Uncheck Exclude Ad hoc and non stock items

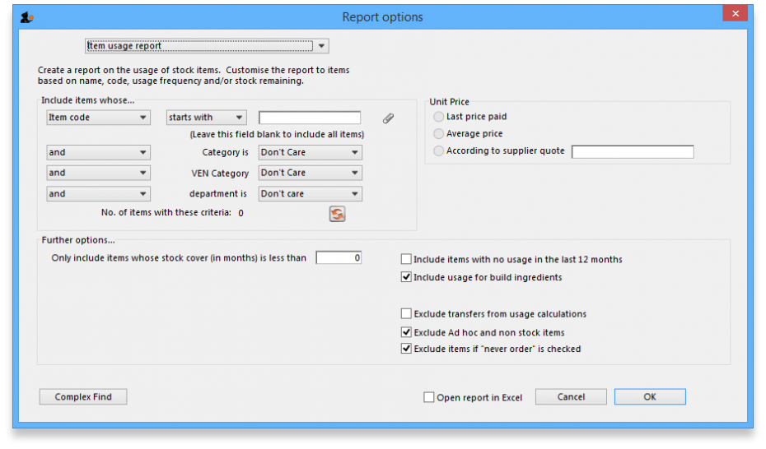point(406,332)
